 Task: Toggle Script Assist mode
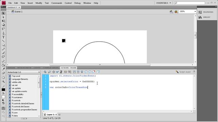pyautogui.click(x=183, y=72)
